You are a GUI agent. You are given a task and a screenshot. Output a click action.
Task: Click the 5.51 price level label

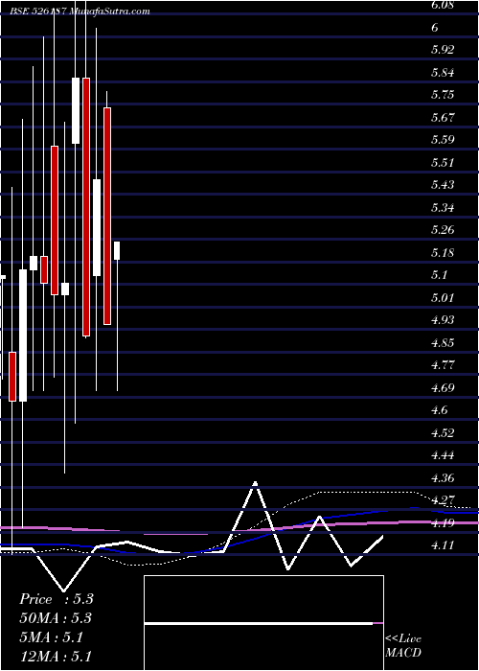coord(443,163)
